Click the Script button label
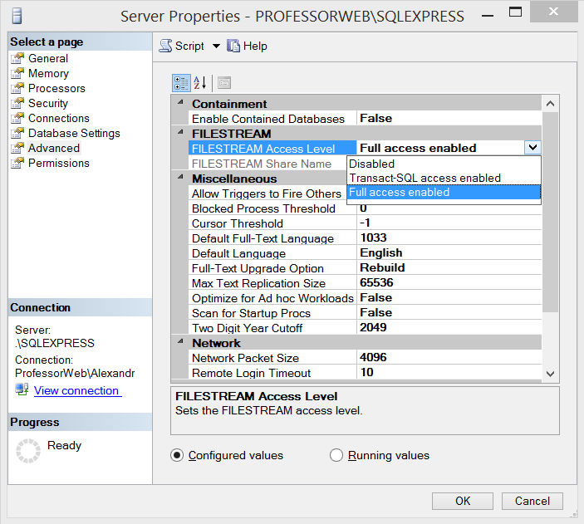Screen dimensions: 584x524 click(x=189, y=46)
